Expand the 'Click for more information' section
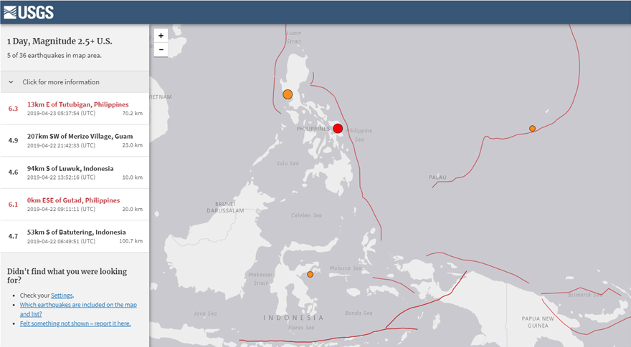This screenshot has height=347, width=631. 61,82
